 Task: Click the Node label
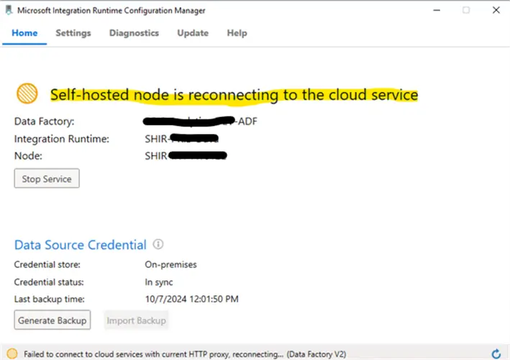(28, 156)
